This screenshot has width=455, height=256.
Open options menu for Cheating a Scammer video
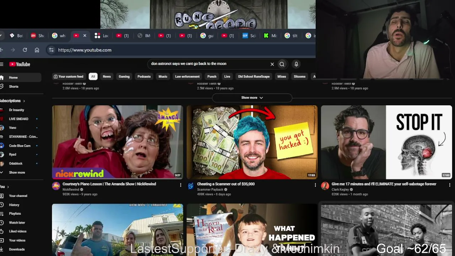click(315, 185)
